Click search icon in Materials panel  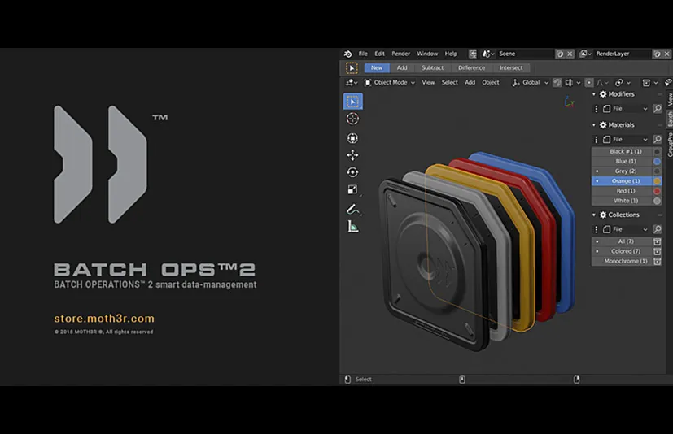coord(657,139)
